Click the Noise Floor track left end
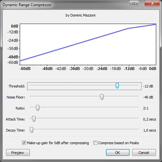162x162 pixels. coord(30,96)
